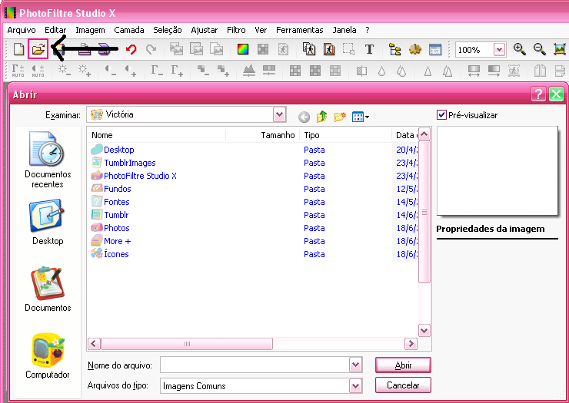569x403 pixels.
Task: Click the Automate gear icon
Action: coord(414,49)
